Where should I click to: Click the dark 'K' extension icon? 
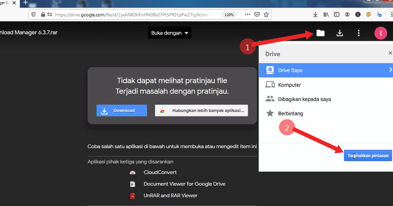tap(358, 15)
